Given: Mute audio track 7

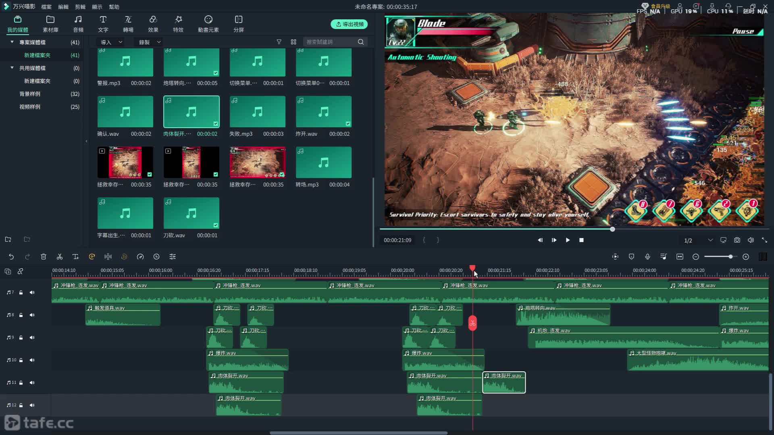Looking at the screenshot, I should pyautogui.click(x=32, y=292).
